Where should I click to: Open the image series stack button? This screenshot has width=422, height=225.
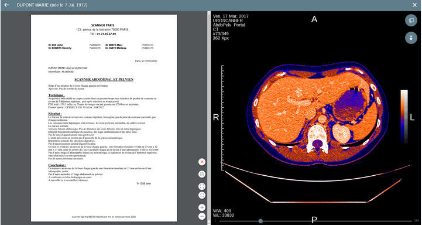pos(411,20)
